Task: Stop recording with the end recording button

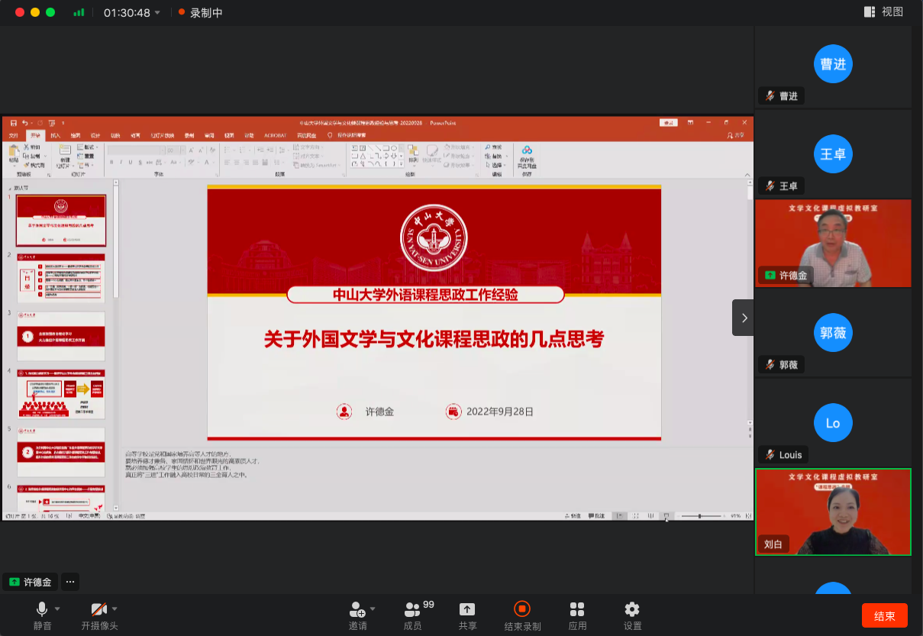Action: [522, 609]
